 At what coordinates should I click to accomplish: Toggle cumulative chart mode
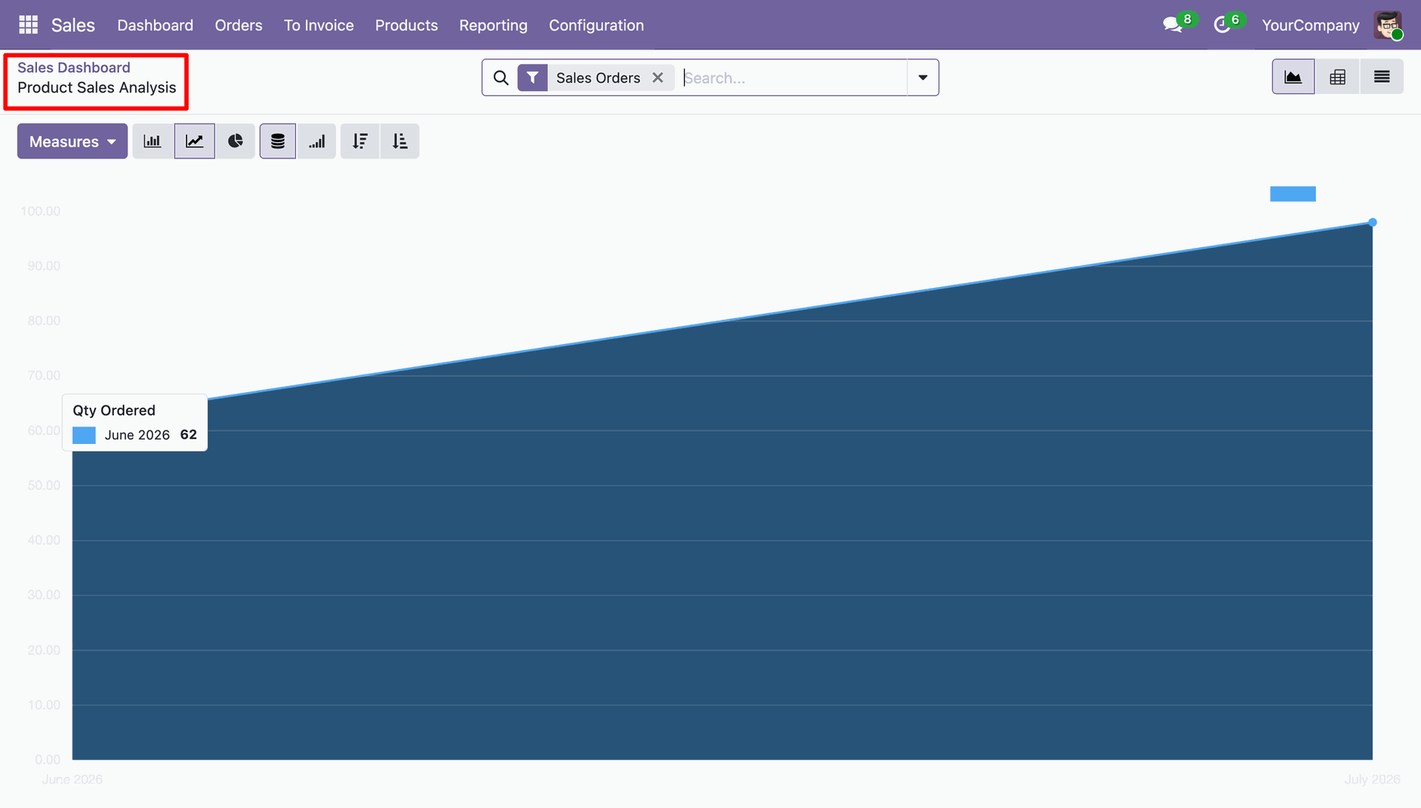coord(317,141)
